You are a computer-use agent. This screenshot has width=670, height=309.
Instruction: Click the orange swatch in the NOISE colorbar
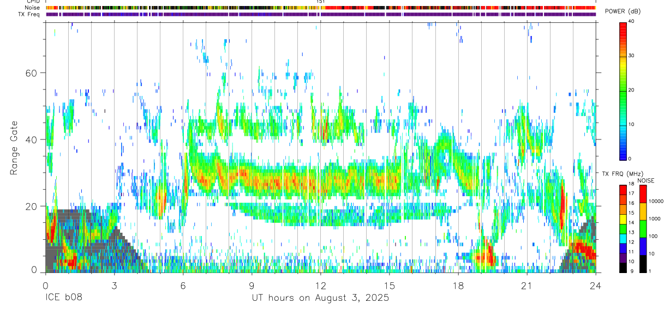click(642, 211)
